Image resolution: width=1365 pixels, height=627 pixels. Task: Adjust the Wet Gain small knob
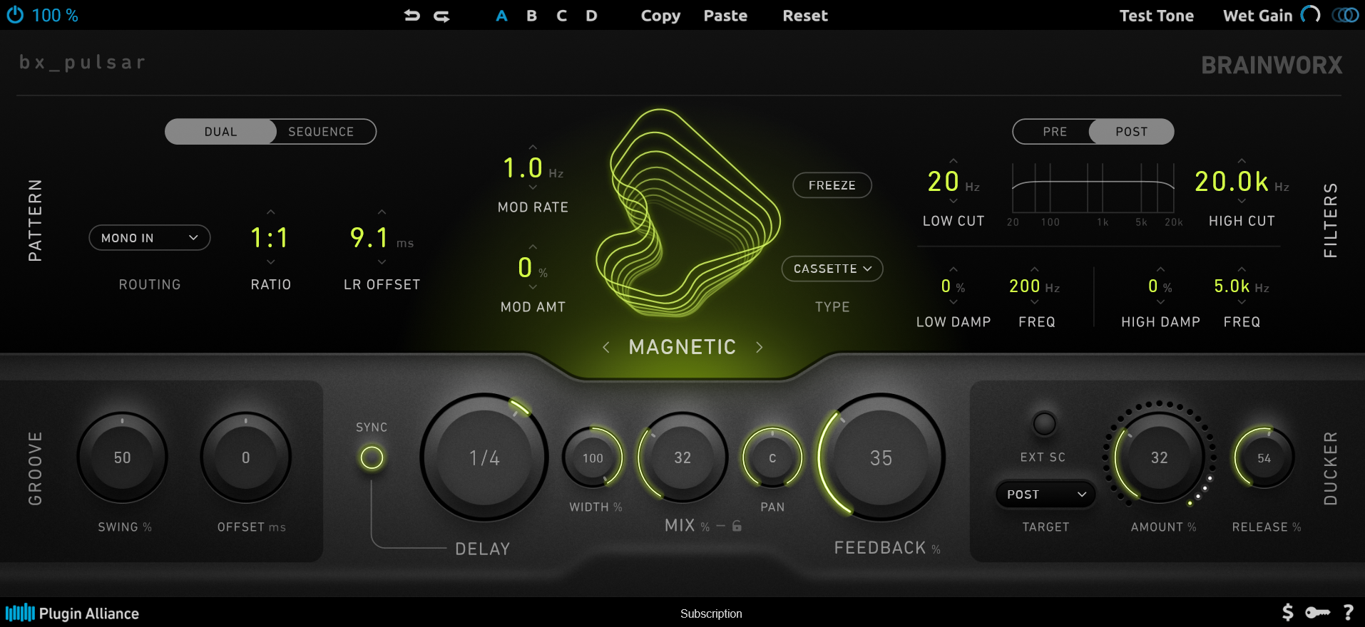(x=1310, y=15)
